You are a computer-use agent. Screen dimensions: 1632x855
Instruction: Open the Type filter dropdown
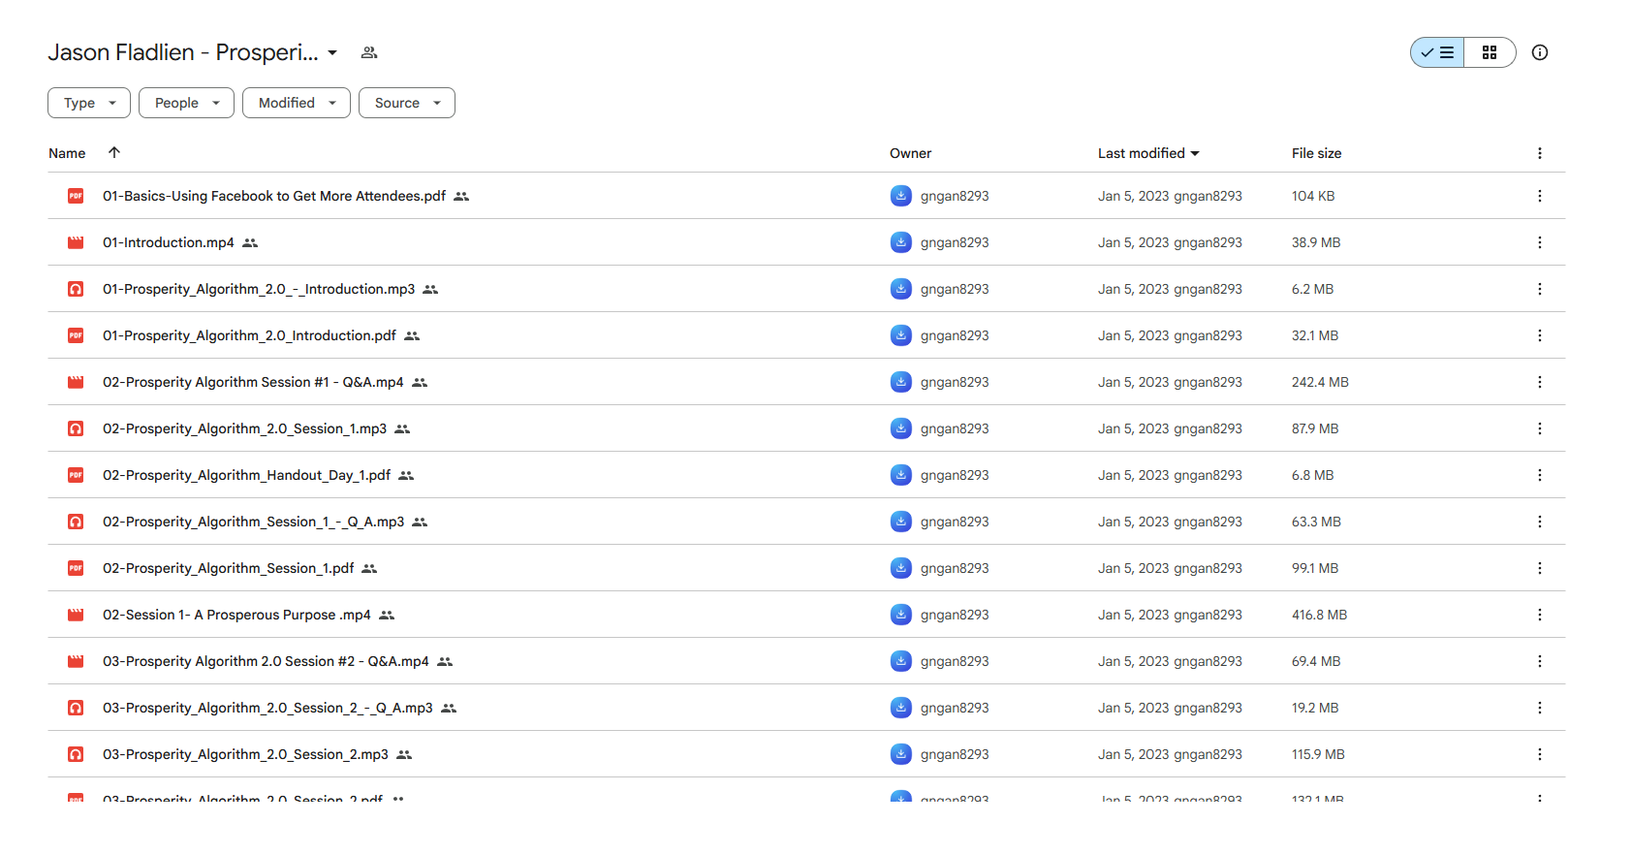point(89,103)
